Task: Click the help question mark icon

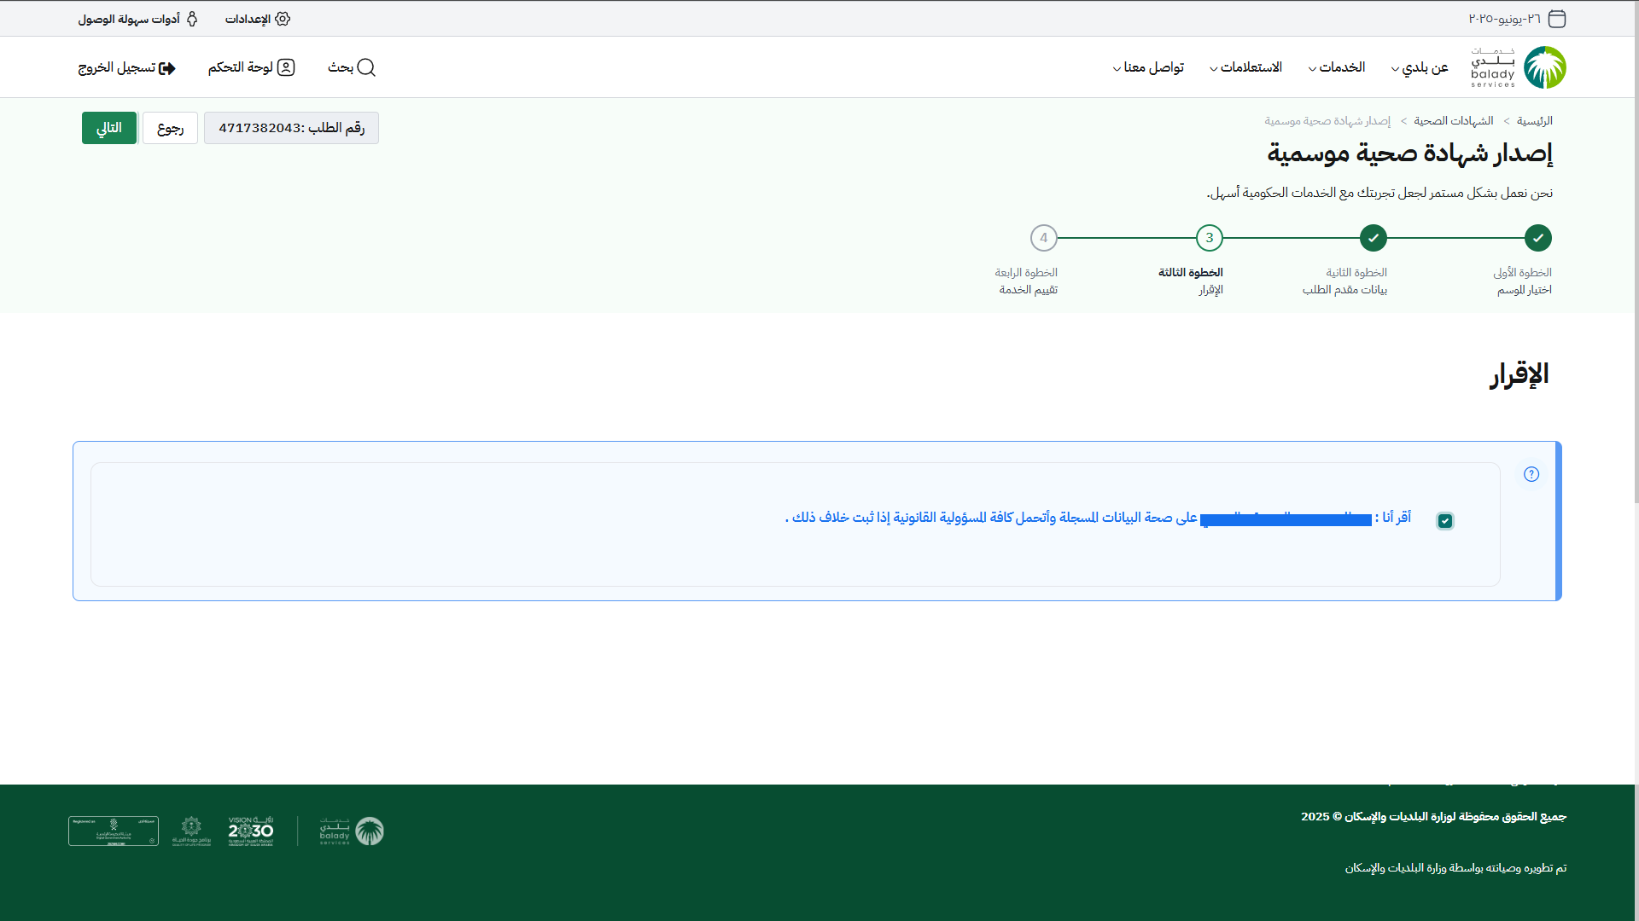Action: click(1531, 474)
